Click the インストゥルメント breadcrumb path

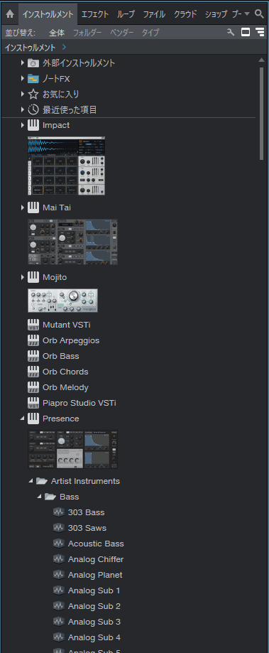click(x=31, y=48)
